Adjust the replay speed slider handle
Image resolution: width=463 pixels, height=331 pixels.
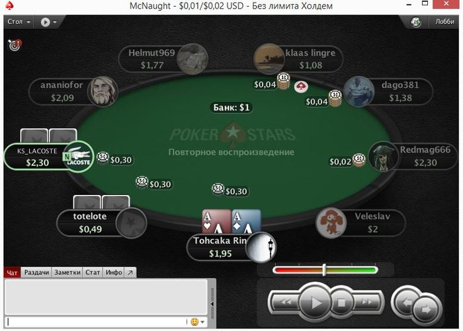[x=324, y=270]
